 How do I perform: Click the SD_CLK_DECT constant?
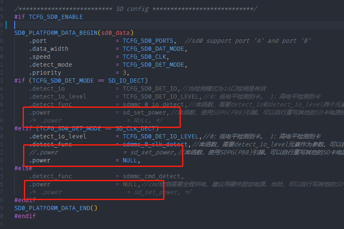pyautogui.click(x=136, y=128)
